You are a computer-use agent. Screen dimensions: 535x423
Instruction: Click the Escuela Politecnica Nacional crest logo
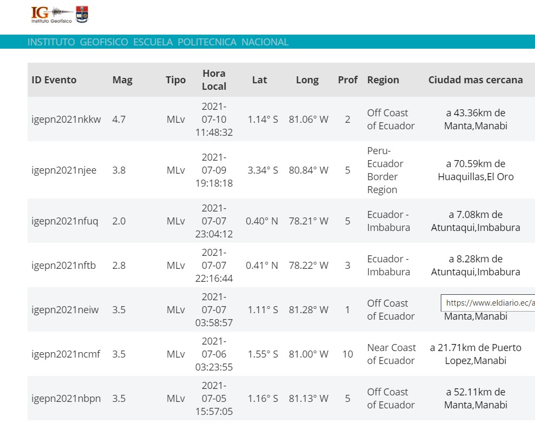(x=82, y=14)
